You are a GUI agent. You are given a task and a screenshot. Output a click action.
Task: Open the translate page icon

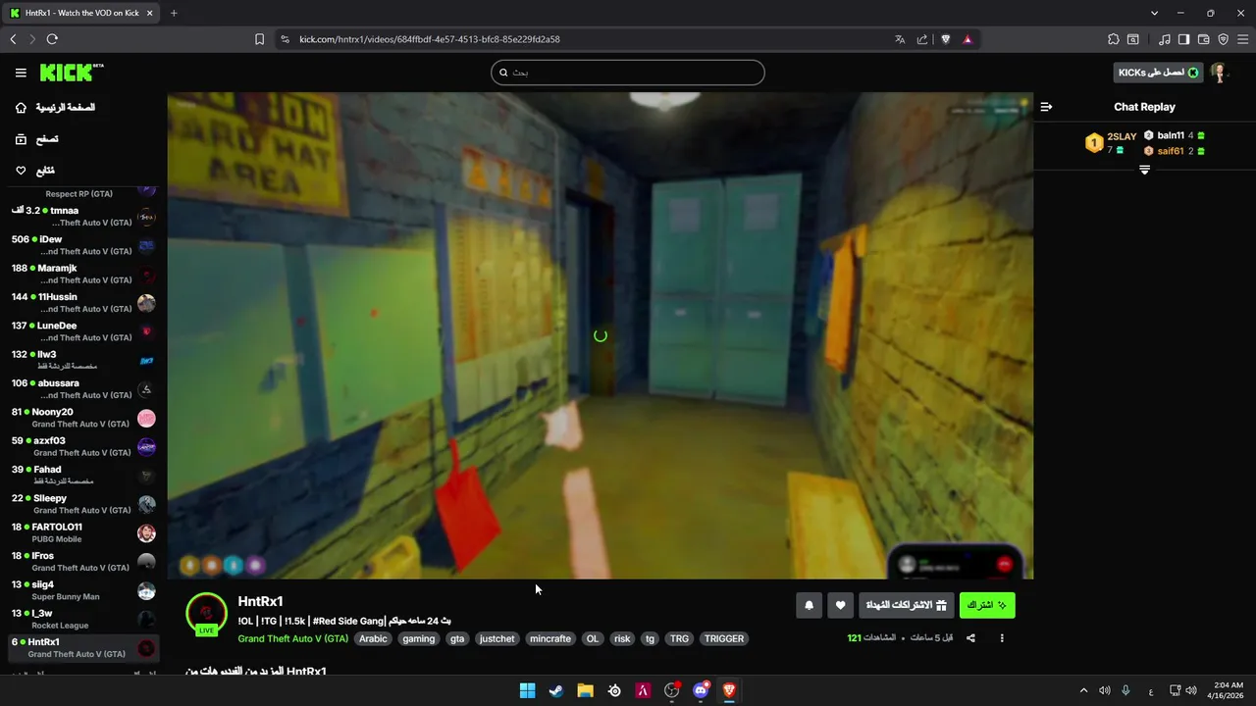point(900,39)
